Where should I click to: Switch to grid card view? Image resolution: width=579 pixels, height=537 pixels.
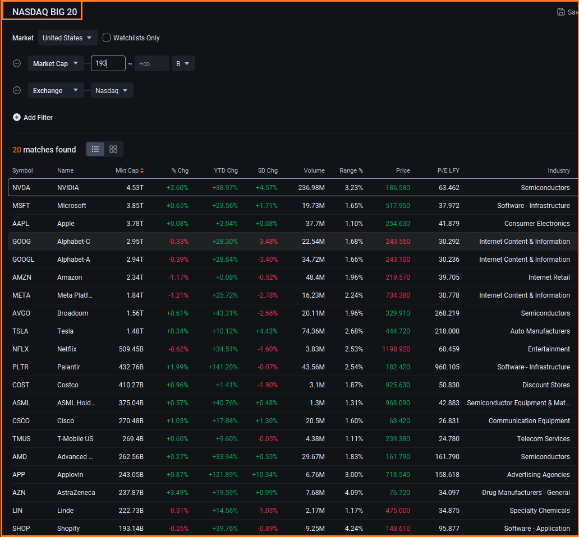pos(113,149)
